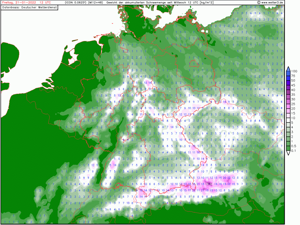Click the [kg/m^2] unit label

click(x=206, y=2)
